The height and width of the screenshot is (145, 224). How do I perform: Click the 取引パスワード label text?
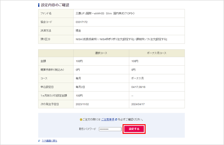(x=87, y=129)
